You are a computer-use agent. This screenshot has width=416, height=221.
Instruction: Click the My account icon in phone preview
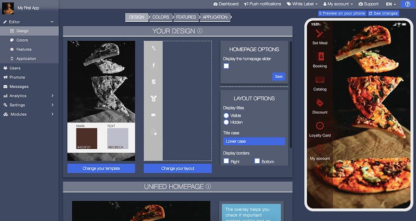point(320,149)
